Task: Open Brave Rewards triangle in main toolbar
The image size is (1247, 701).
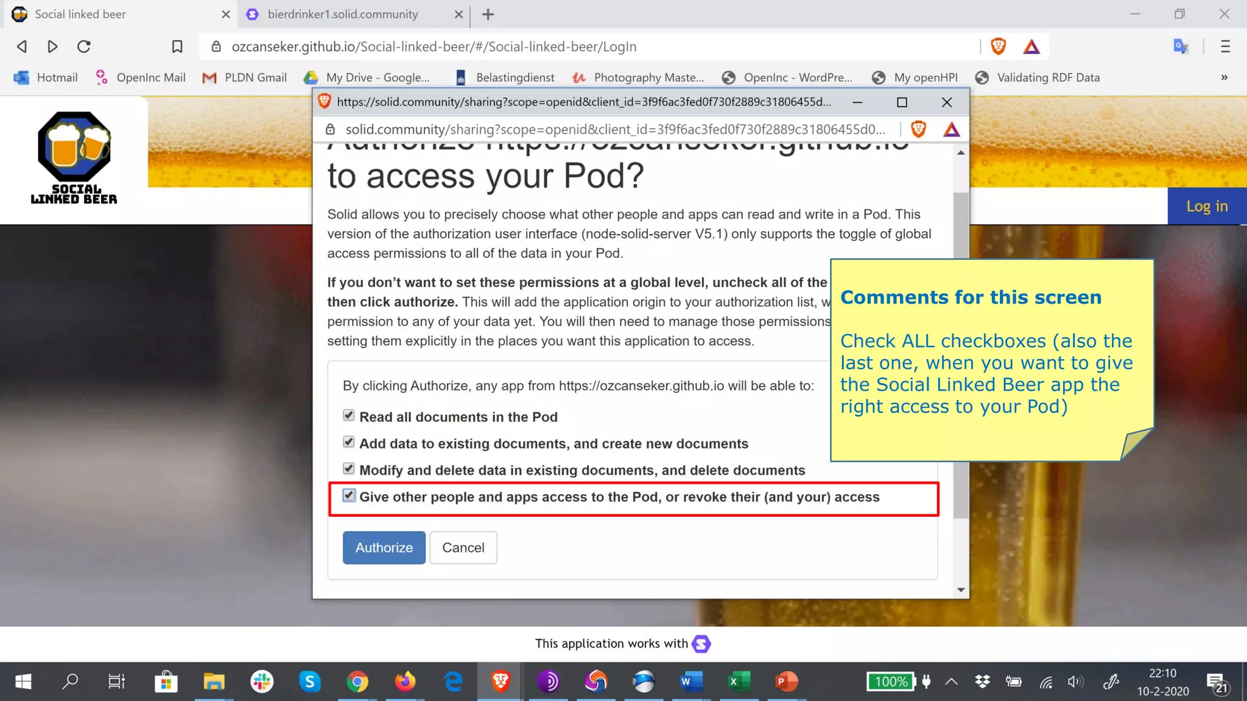Action: click(x=1031, y=47)
